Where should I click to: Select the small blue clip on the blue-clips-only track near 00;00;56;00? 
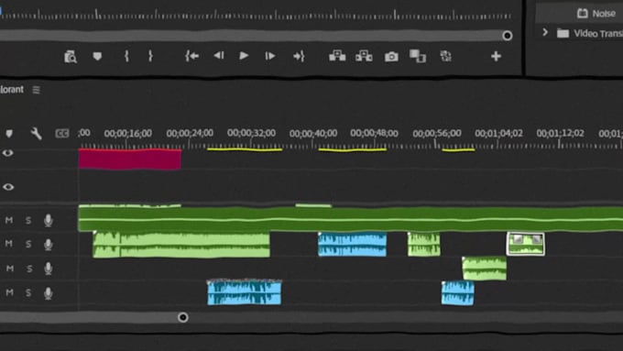458,293
